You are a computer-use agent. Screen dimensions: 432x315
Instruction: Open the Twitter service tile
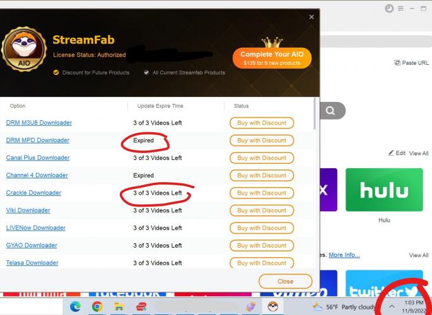click(x=384, y=283)
